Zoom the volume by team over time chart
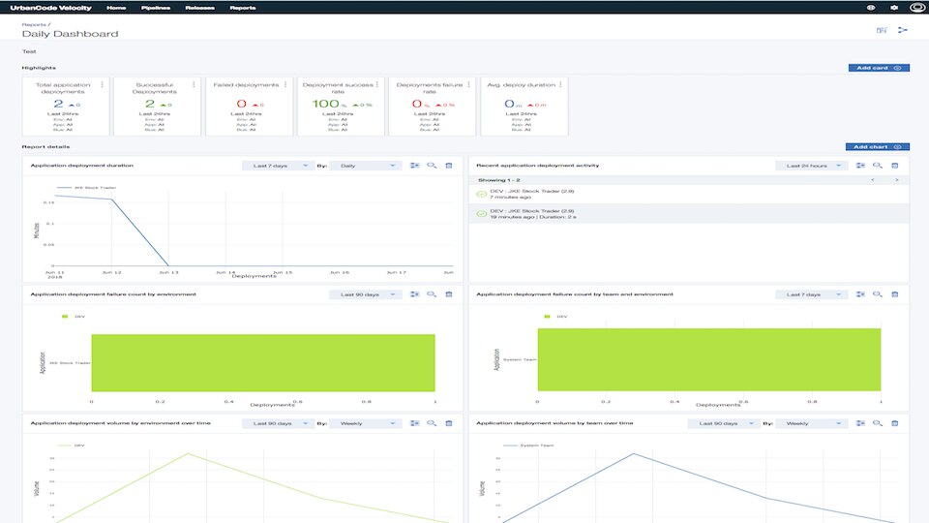This screenshot has width=929, height=523. coord(878,423)
